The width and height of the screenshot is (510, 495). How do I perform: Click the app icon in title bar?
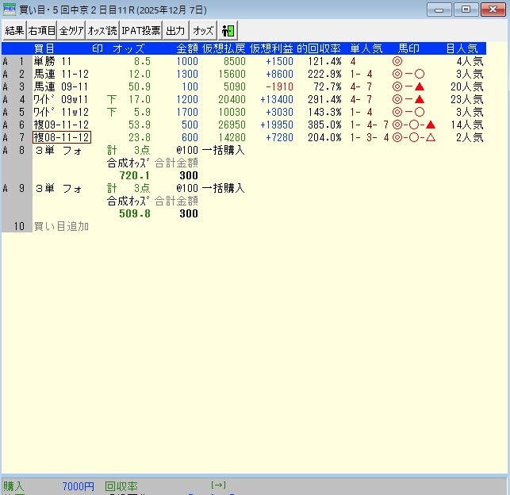[x=10, y=10]
